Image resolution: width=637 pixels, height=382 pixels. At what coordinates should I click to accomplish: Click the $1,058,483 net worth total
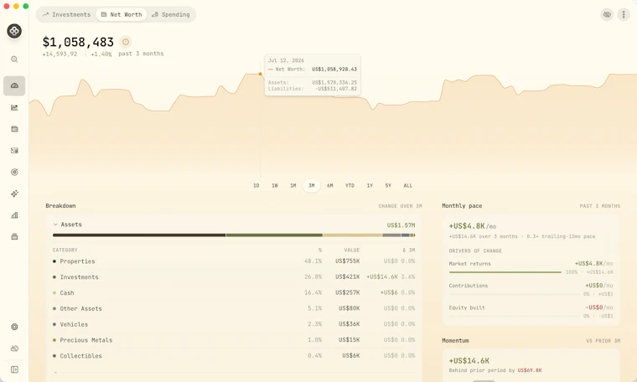78,42
